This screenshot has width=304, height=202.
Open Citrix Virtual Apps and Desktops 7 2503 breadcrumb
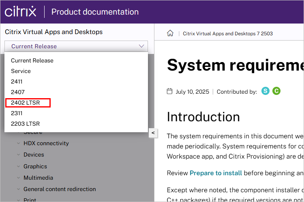coord(228,34)
